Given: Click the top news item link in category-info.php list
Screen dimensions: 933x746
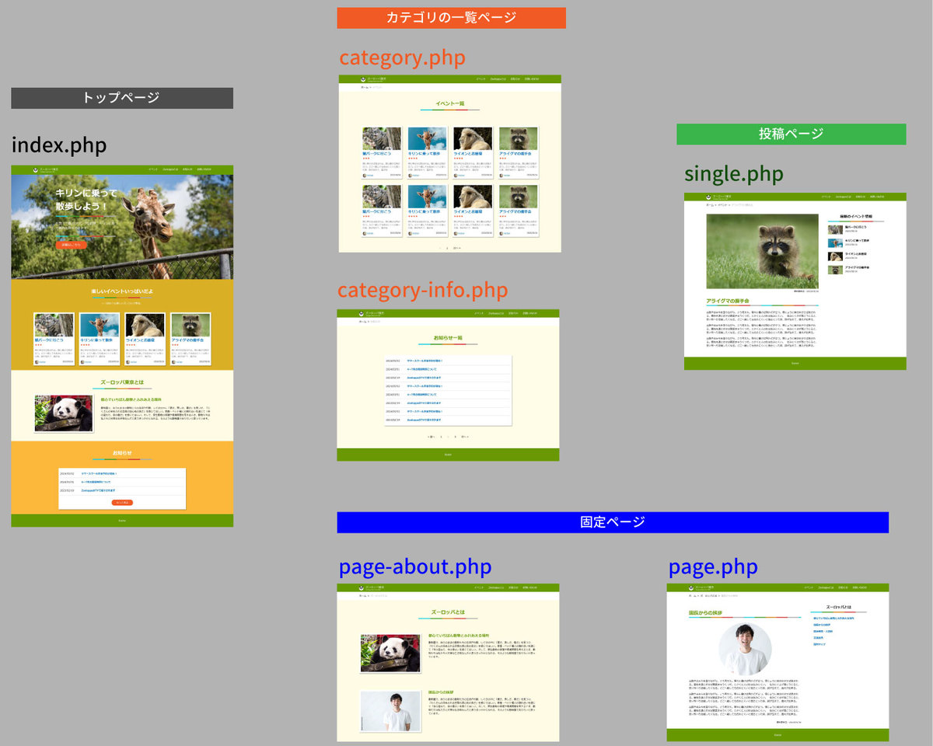Looking at the screenshot, I should [x=425, y=359].
